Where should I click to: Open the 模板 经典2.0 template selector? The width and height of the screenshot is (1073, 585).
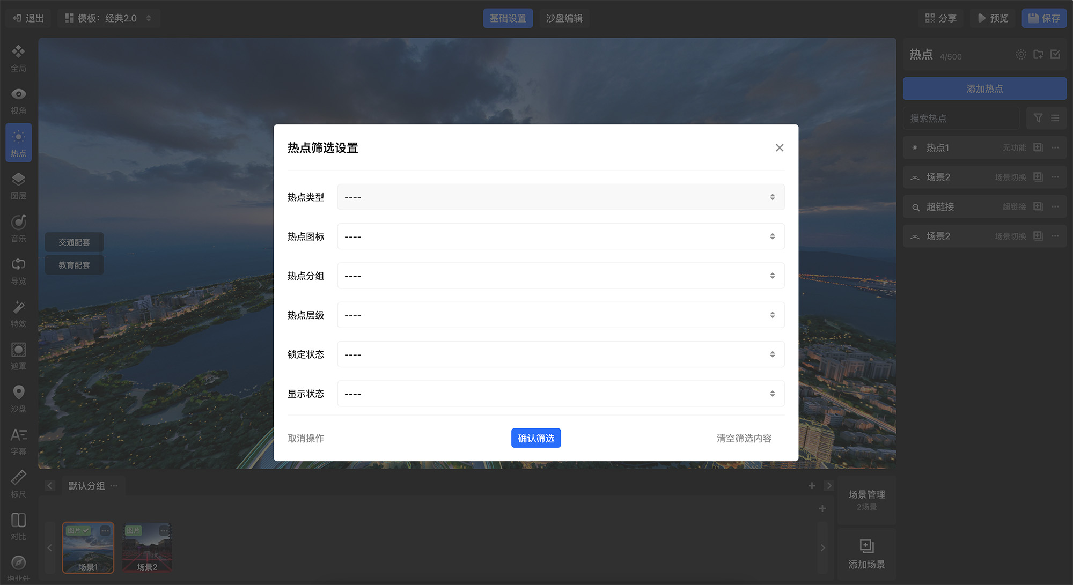tap(108, 18)
